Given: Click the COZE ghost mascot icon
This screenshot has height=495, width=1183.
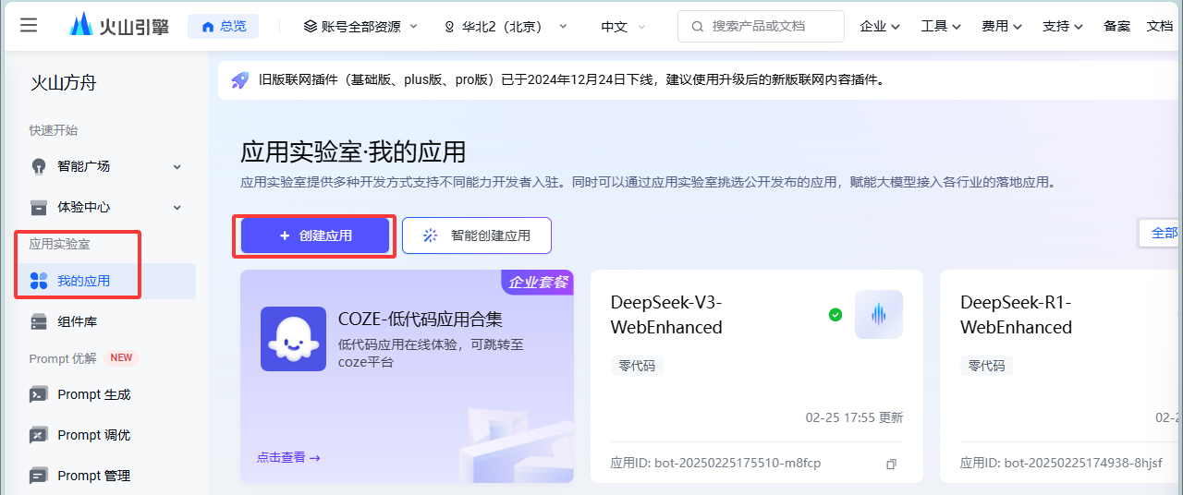Looking at the screenshot, I should coord(293,339).
